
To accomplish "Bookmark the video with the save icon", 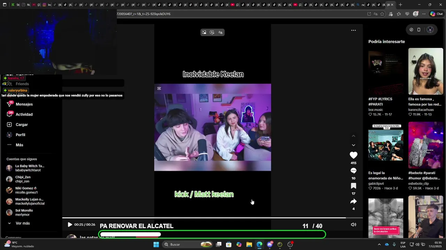I will [353, 186].
